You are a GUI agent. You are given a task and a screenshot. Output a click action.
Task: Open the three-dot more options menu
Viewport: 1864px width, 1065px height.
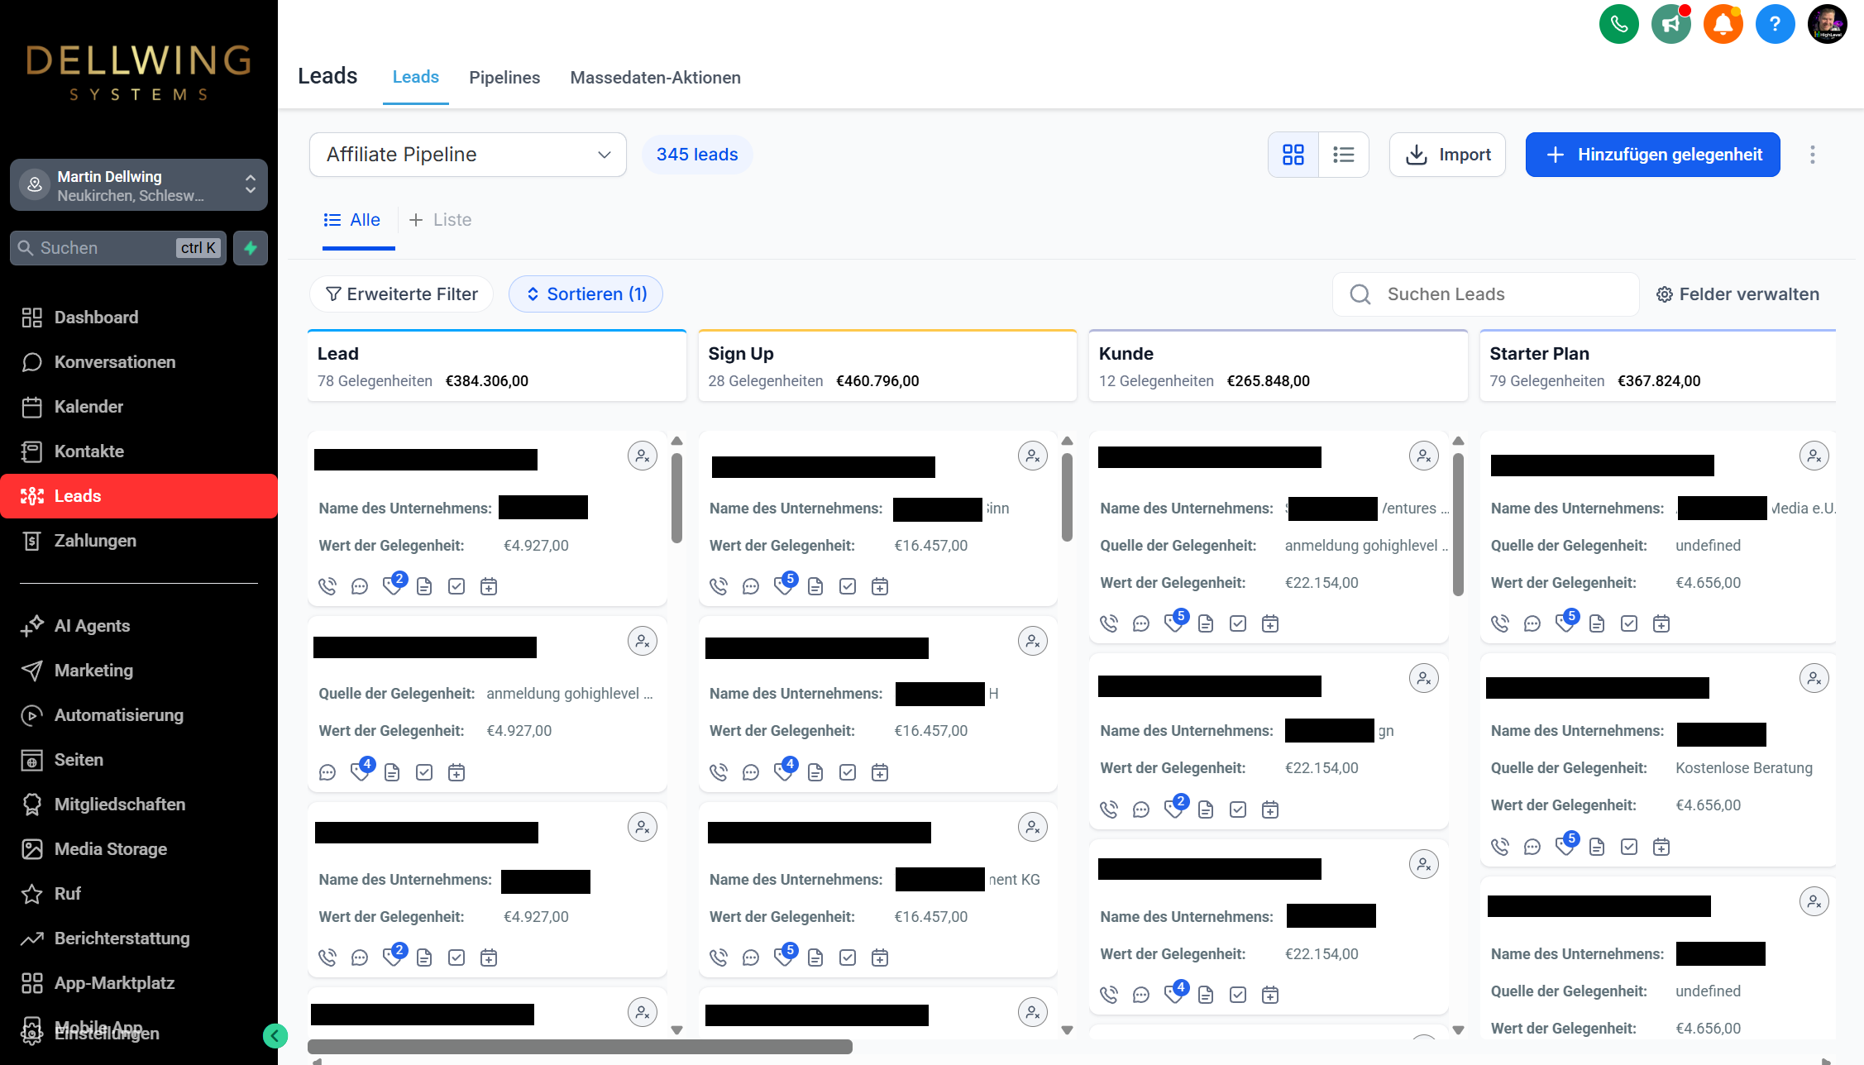point(1812,155)
